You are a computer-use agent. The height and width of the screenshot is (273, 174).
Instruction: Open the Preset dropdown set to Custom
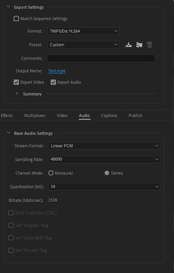tap(83, 45)
